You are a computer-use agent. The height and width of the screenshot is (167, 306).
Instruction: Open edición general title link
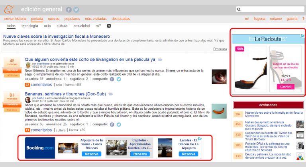[41, 9]
